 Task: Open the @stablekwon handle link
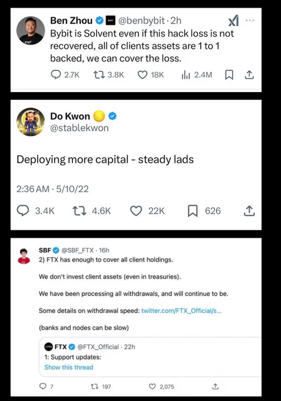(80, 127)
